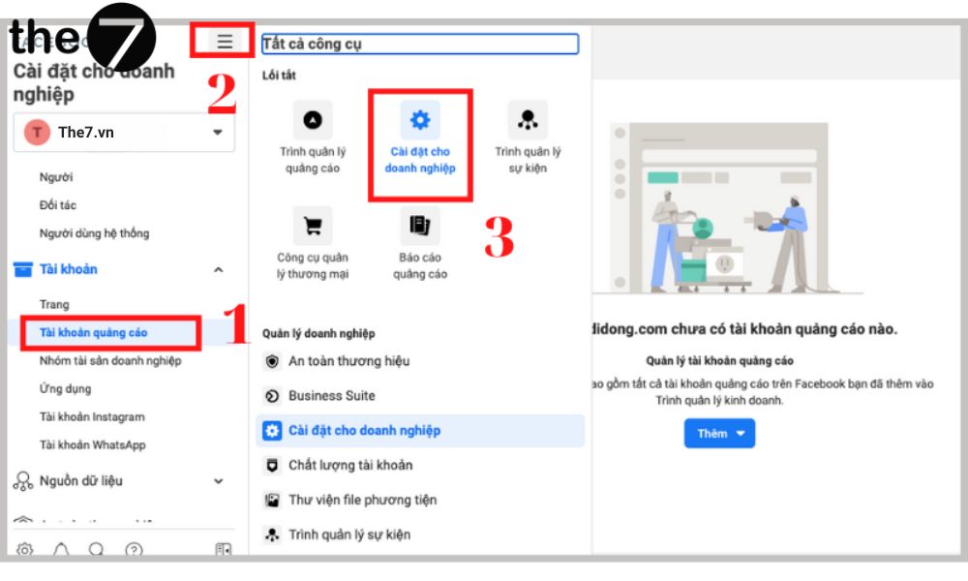The height and width of the screenshot is (581, 968).
Task: Click Chất lượng tài khoản menu item
Action: coord(350,466)
